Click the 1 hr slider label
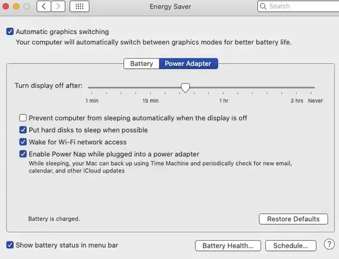Viewport: 339px width, 259px height. 223,101
